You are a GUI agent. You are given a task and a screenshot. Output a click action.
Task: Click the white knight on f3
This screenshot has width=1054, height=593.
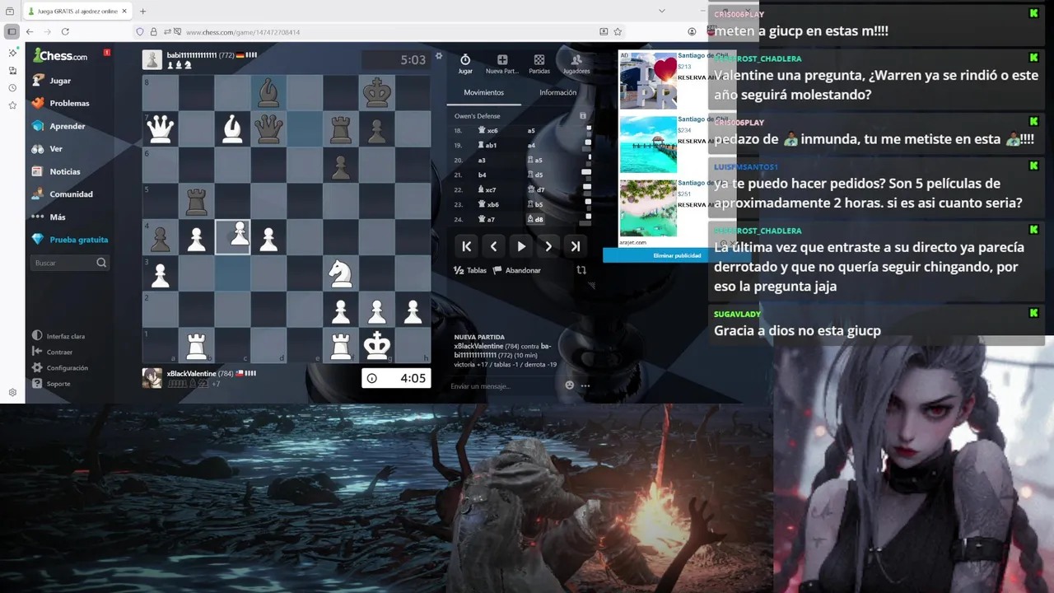(340, 273)
